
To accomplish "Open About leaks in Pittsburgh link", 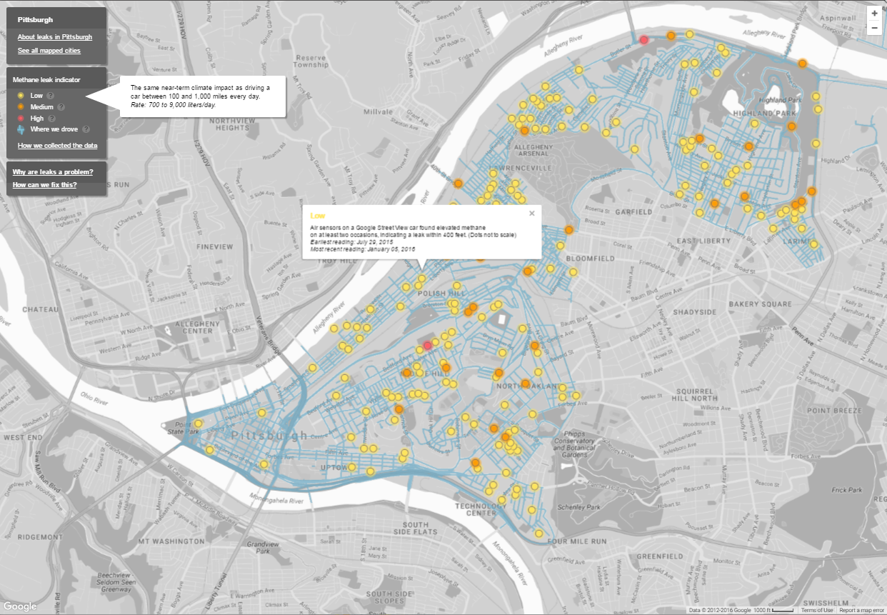I will pos(55,37).
